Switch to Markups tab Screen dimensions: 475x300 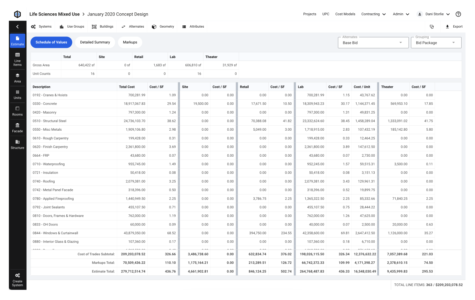point(130,42)
